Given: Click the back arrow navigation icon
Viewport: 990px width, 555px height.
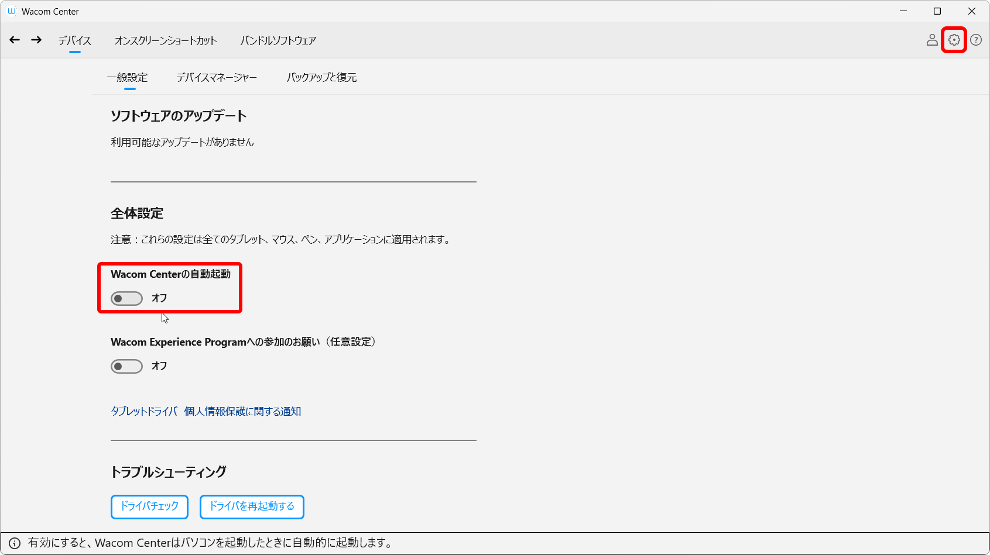Looking at the screenshot, I should click(15, 40).
